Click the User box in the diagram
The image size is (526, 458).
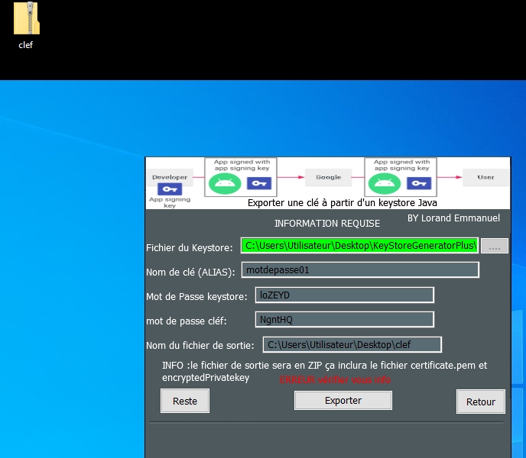(485, 177)
